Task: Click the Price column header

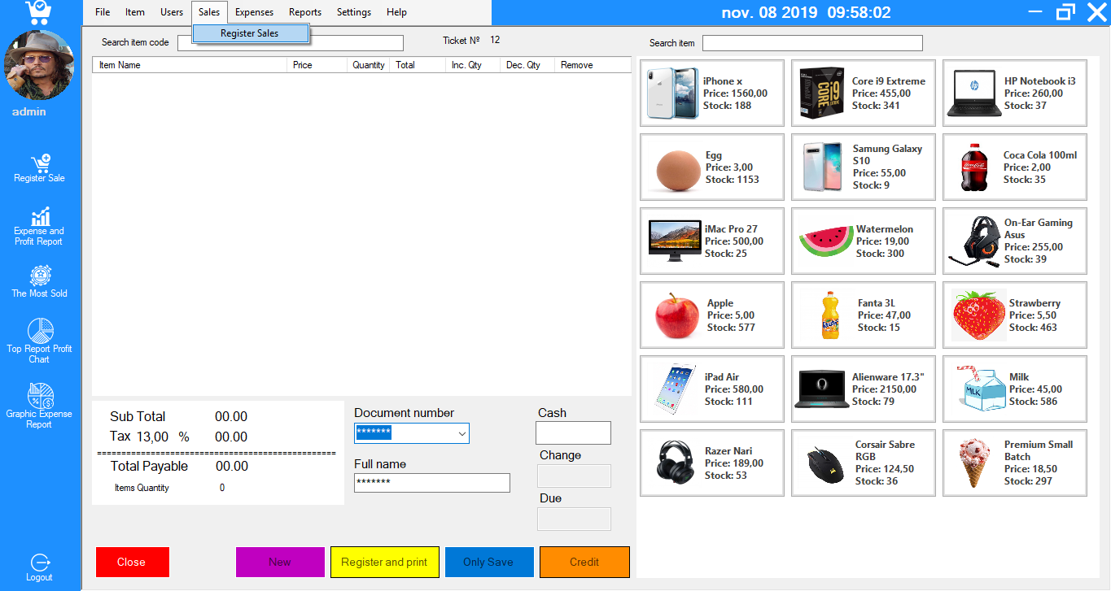Action: [317, 65]
